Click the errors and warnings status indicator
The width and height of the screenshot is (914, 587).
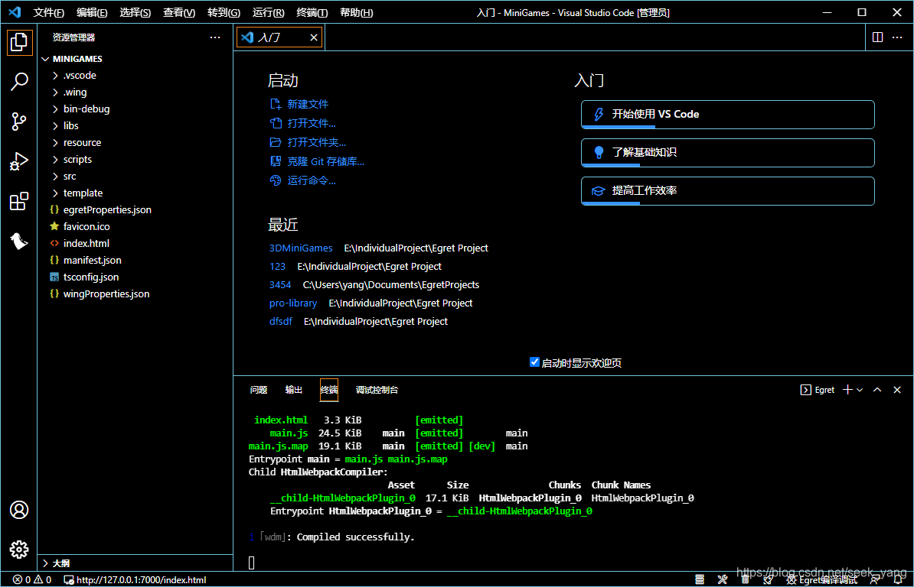click(x=32, y=580)
